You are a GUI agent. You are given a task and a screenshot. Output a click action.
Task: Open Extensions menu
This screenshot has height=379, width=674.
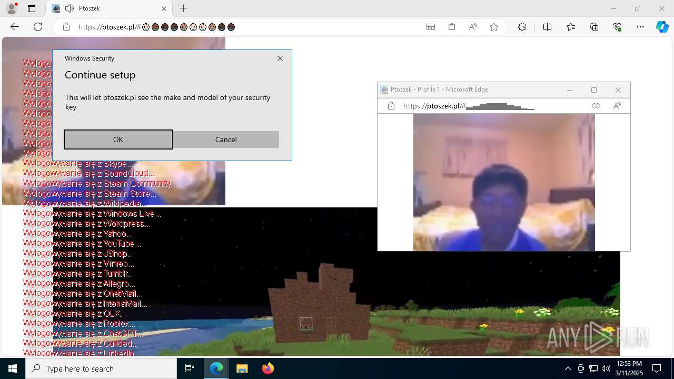coord(522,27)
